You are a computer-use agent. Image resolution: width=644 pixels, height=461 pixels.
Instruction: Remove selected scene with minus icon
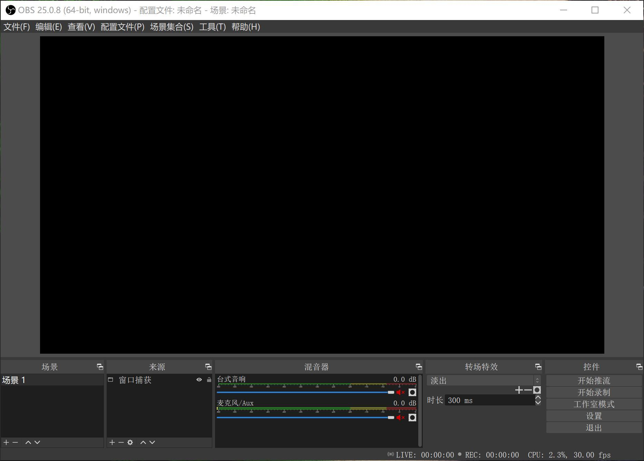15,442
